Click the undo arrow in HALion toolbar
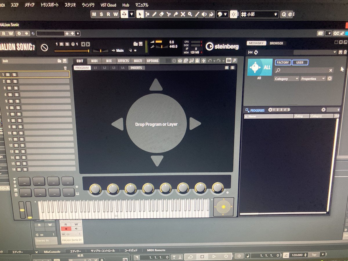Image resolution: width=348 pixels, height=261 pixels. click(x=210, y=61)
